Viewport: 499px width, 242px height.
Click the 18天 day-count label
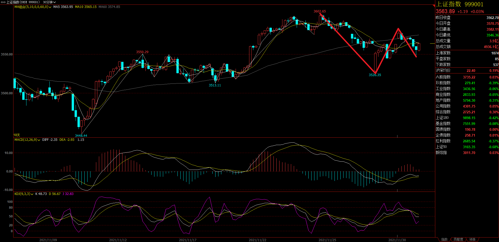click(x=17, y=135)
